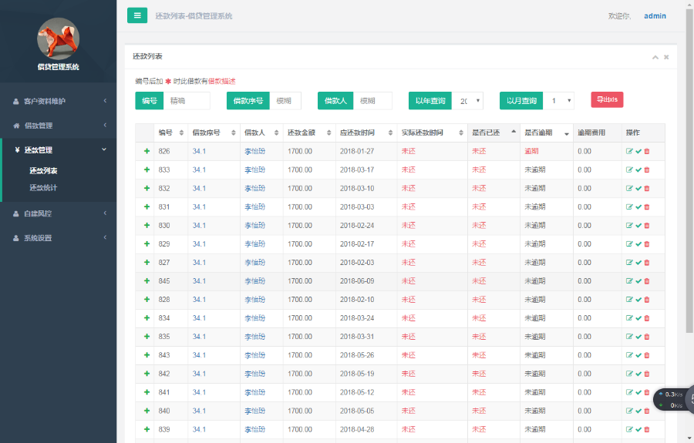The width and height of the screenshot is (694, 443).
Task: Expand 系统设置 sidebar menu
Action: point(59,238)
